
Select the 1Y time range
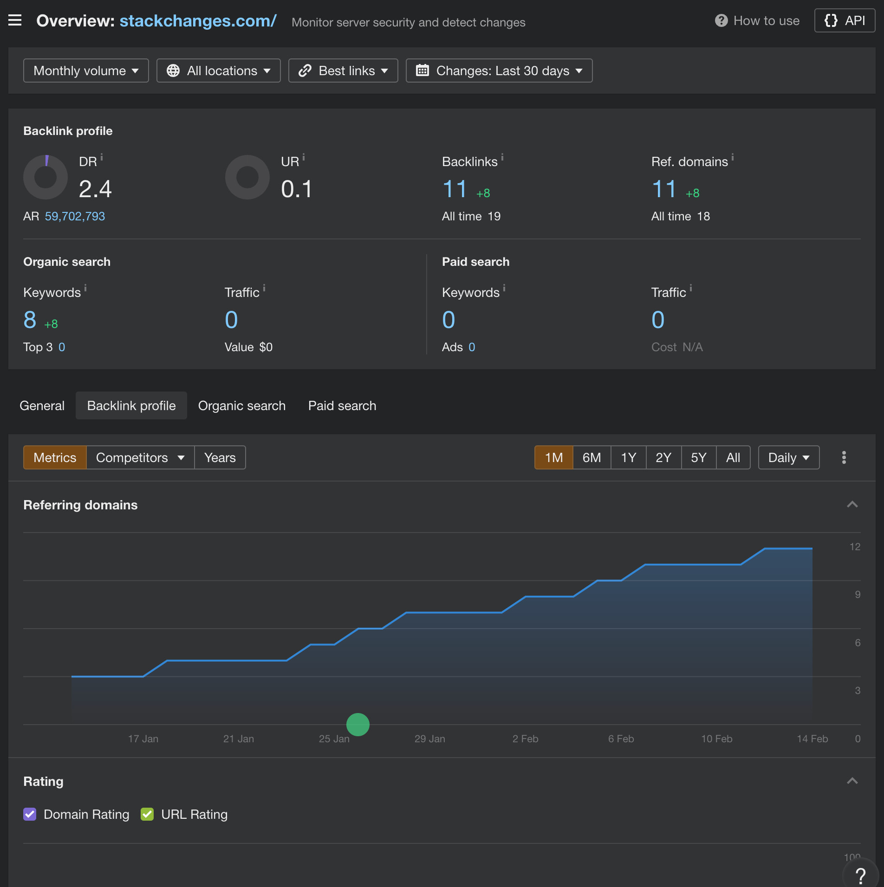628,457
